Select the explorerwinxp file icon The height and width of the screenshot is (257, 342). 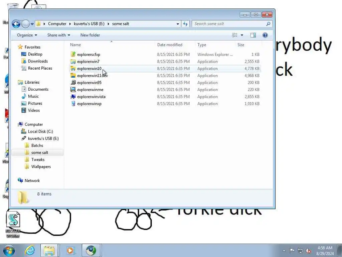pyautogui.click(x=73, y=104)
